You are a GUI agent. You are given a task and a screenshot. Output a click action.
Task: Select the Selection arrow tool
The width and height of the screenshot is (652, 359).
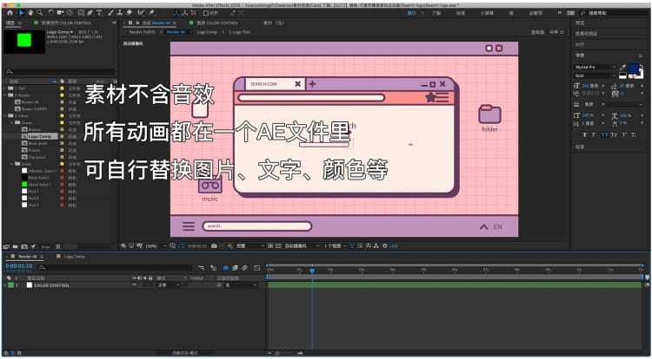21,13
